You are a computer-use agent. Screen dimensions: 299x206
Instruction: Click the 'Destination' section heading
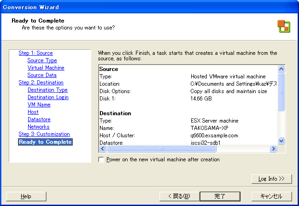pyautogui.click(x=115, y=113)
